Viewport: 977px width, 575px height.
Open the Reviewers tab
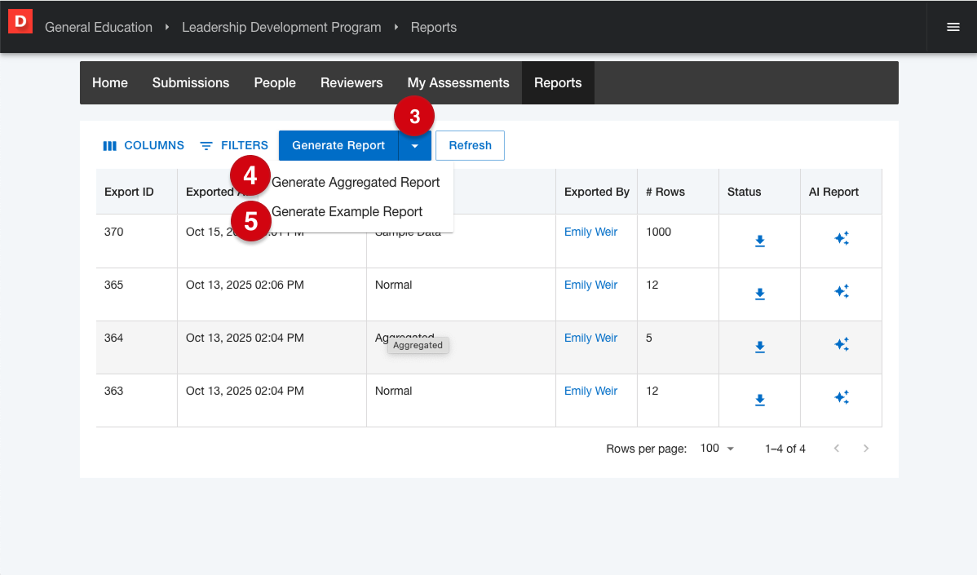[351, 83]
